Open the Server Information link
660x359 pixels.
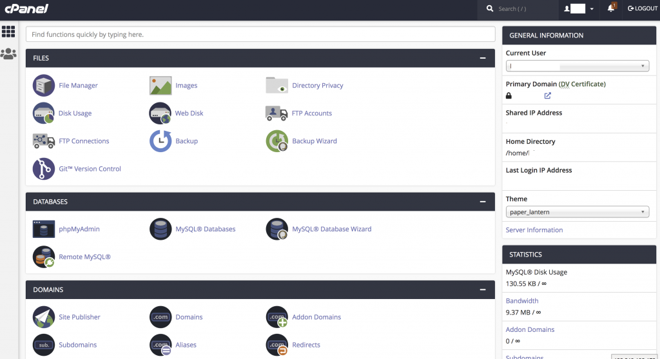[534, 230]
